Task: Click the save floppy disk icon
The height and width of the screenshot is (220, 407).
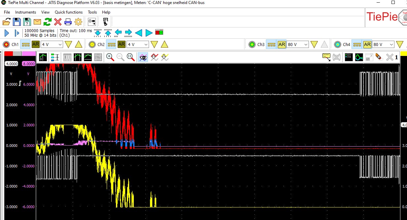Action: (x=17, y=22)
